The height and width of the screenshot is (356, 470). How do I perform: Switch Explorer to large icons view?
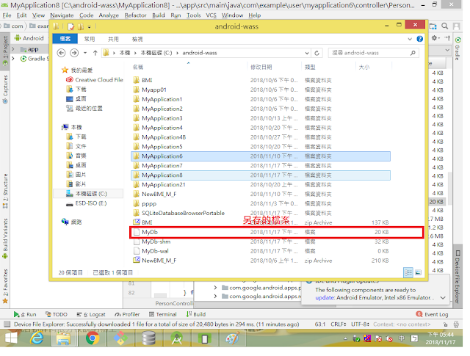(418, 272)
